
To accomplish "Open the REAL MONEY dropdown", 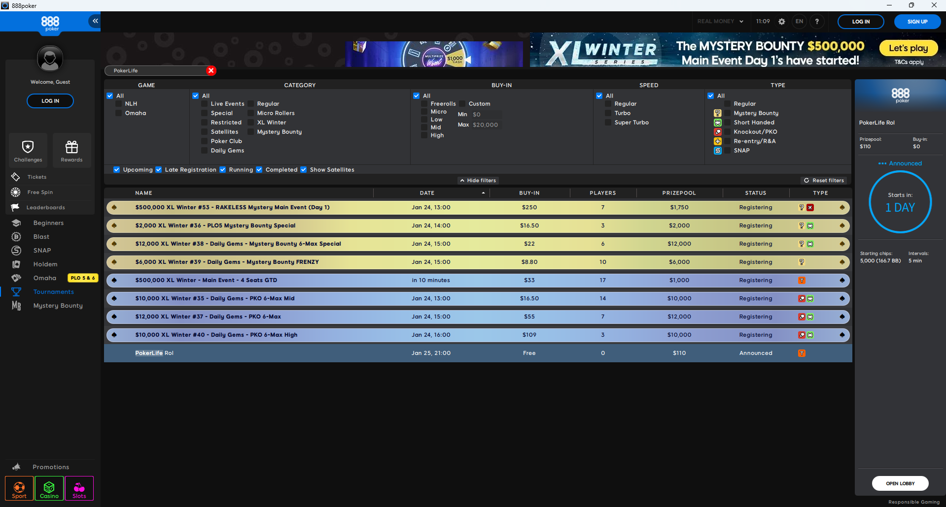I will [720, 21].
